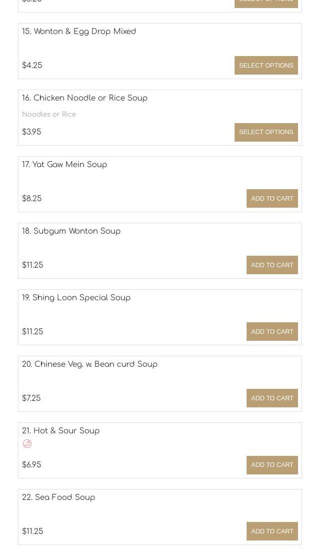Add Shing Loon Special Soup to cart
Screen dimensions: 317x553
coord(272,331)
